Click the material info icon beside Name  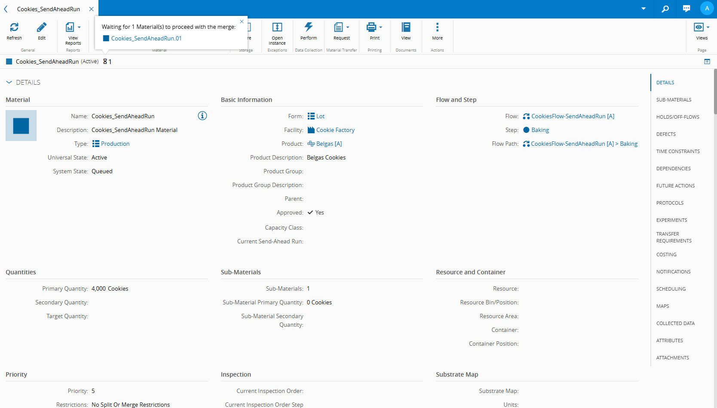[x=202, y=116]
